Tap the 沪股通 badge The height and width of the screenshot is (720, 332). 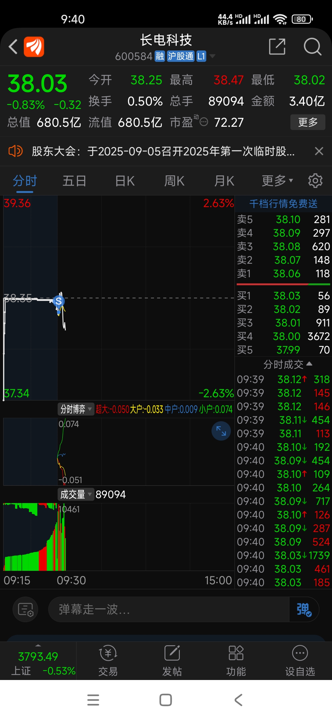tap(181, 56)
